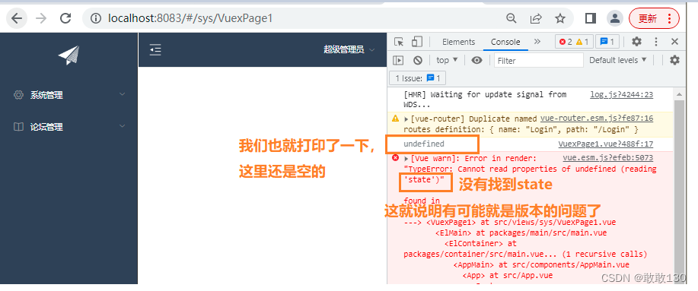698x291 pixels.
Task: Click the browser forward arrow
Action: 41,18
